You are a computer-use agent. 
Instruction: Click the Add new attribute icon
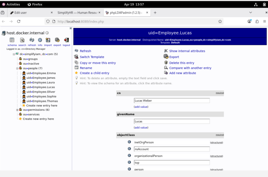[166, 73]
